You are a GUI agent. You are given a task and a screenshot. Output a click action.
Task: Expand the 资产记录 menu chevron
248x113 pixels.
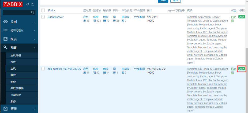point(34,31)
